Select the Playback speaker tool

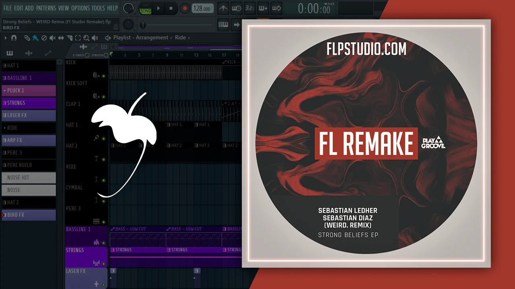click(95, 38)
